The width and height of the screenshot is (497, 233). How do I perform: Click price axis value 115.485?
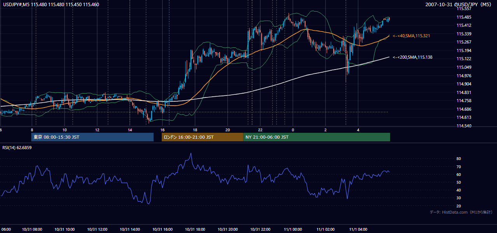click(x=464, y=17)
